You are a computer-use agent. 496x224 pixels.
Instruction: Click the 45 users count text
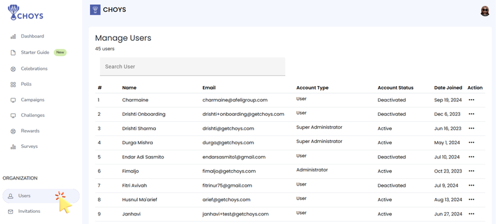(x=105, y=49)
